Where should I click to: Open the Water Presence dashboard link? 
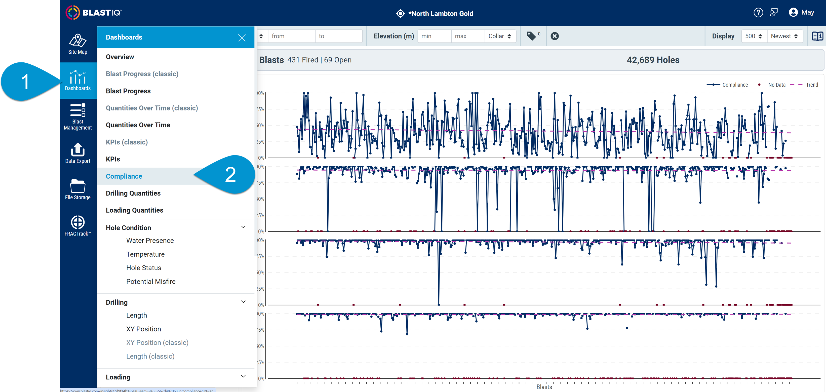click(x=150, y=240)
